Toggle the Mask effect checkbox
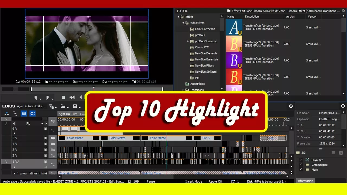 pyautogui.click(x=301, y=170)
